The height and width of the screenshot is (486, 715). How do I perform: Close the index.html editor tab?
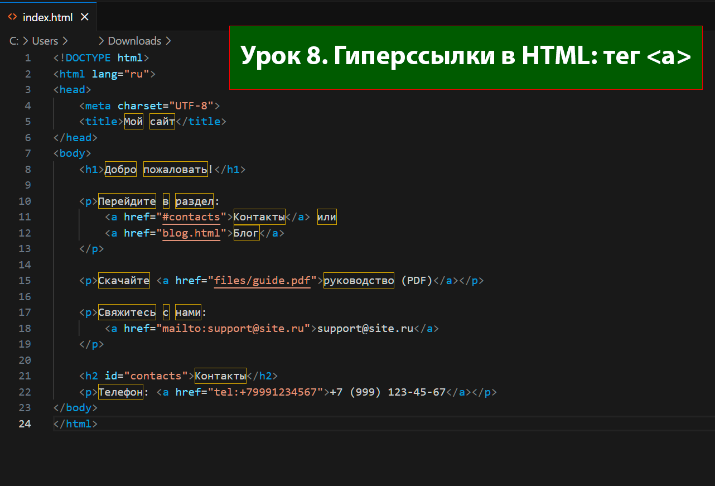click(x=85, y=17)
